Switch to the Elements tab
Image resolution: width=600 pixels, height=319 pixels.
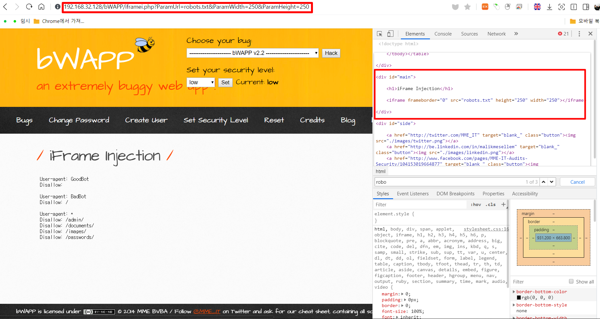pyautogui.click(x=415, y=34)
